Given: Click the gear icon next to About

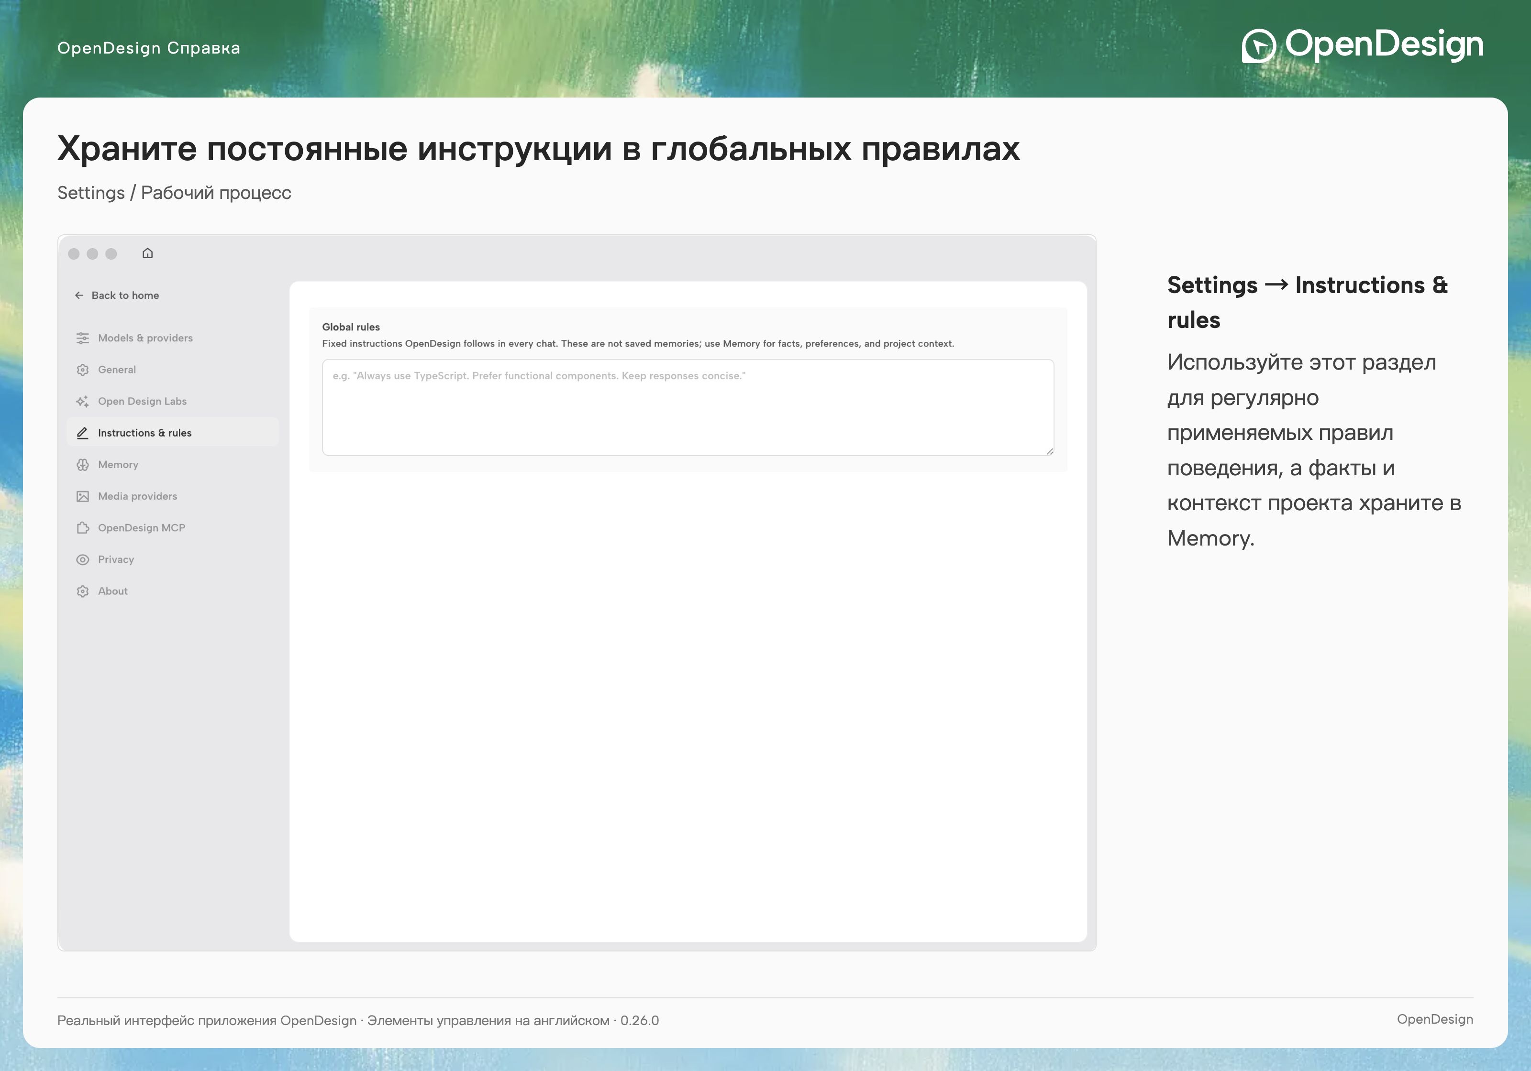Looking at the screenshot, I should pos(83,591).
